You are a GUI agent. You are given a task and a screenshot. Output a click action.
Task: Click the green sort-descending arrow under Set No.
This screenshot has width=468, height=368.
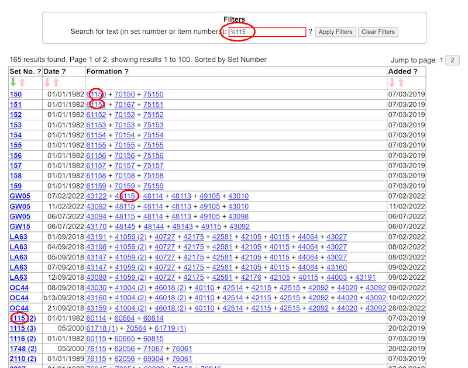13,83
